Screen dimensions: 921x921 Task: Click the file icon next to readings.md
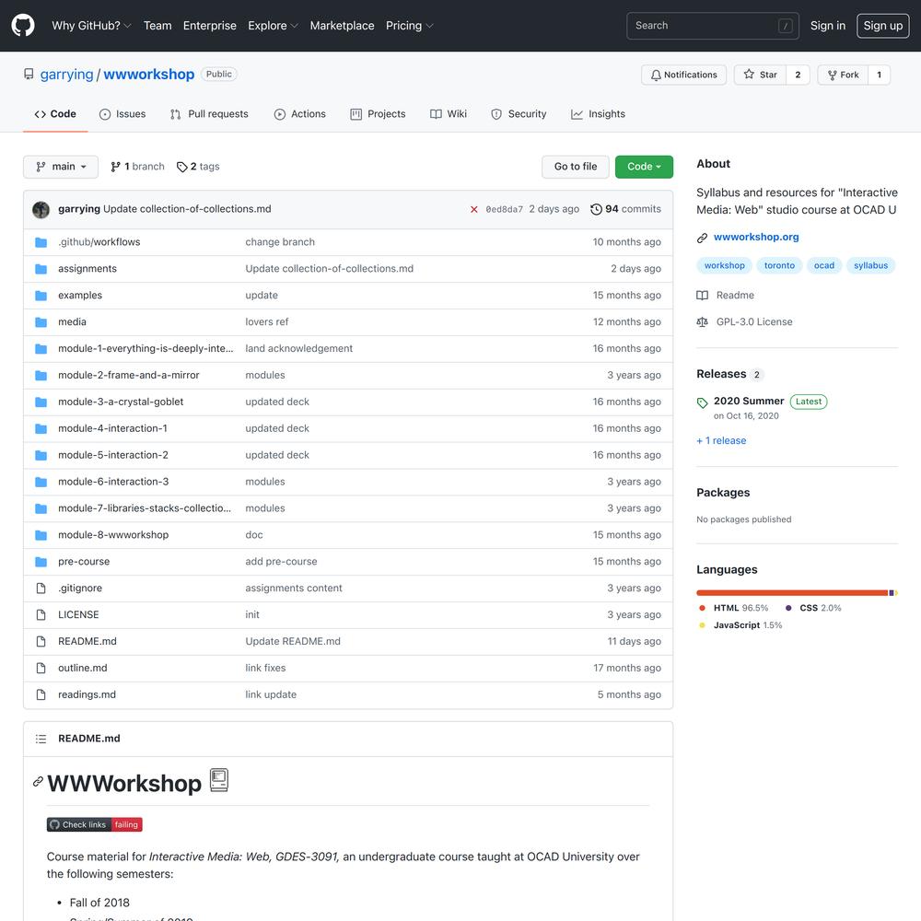[x=41, y=694]
